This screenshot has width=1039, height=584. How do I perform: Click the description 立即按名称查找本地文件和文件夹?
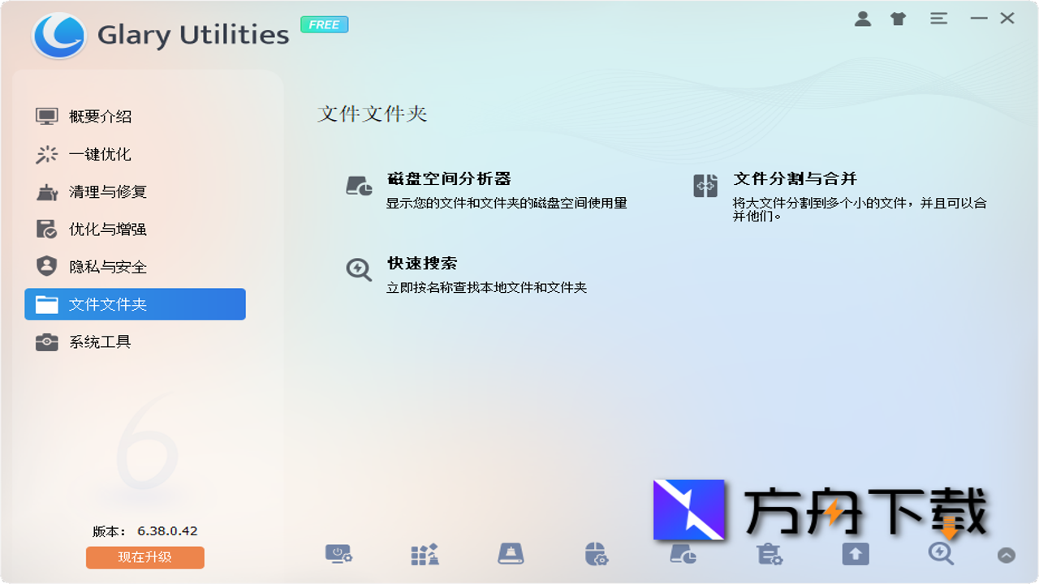point(486,287)
